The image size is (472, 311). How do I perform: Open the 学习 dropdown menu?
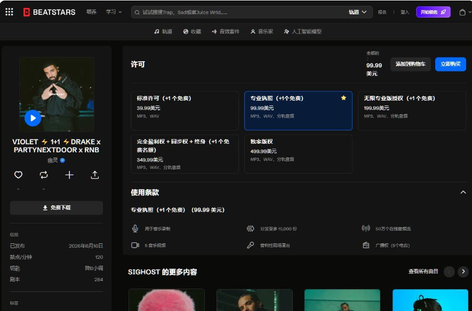[114, 12]
